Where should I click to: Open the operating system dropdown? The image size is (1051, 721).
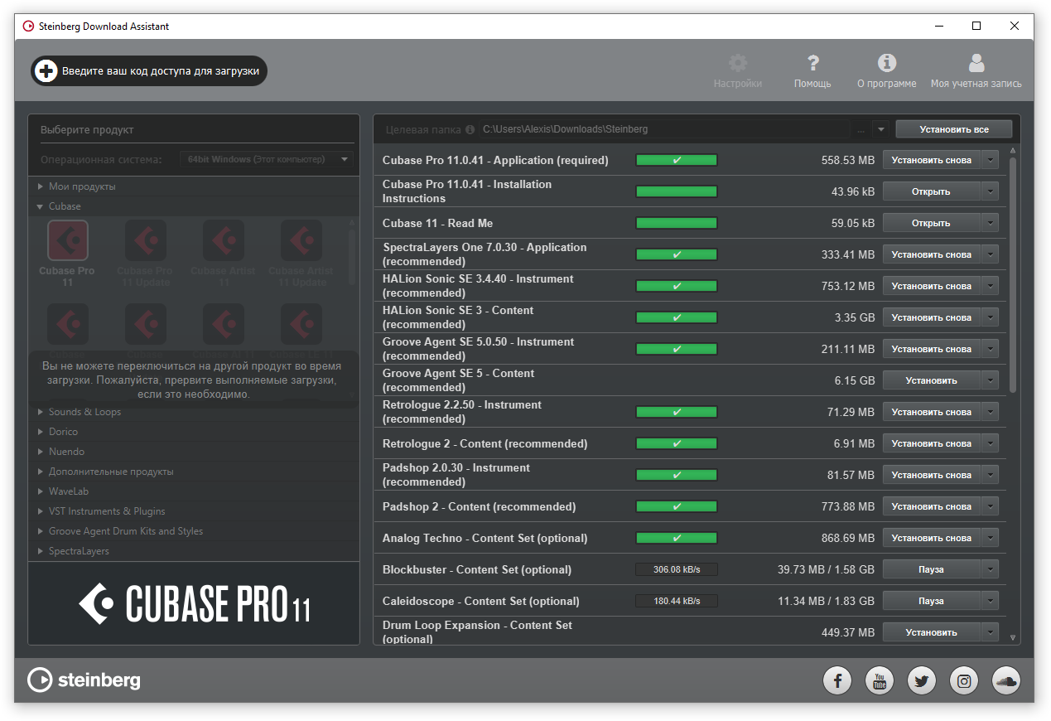(x=266, y=159)
